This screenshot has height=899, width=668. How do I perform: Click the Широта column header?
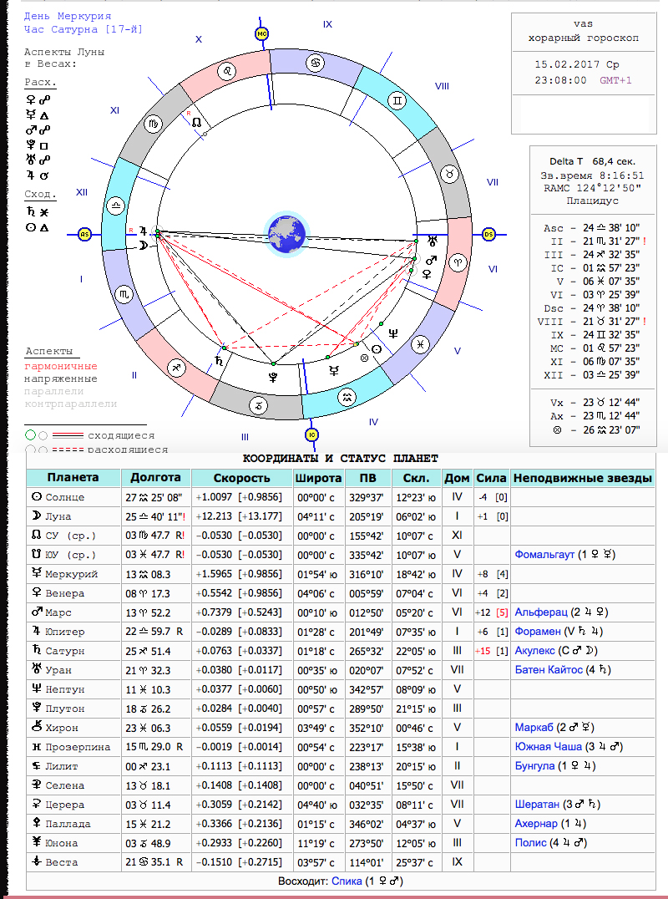tap(318, 478)
